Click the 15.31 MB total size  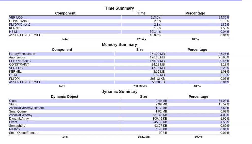click(x=144, y=137)
